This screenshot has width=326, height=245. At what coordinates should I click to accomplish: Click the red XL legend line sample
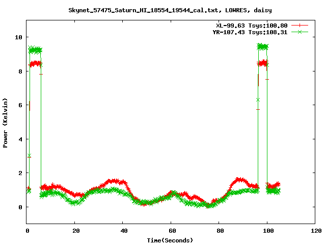point(300,26)
